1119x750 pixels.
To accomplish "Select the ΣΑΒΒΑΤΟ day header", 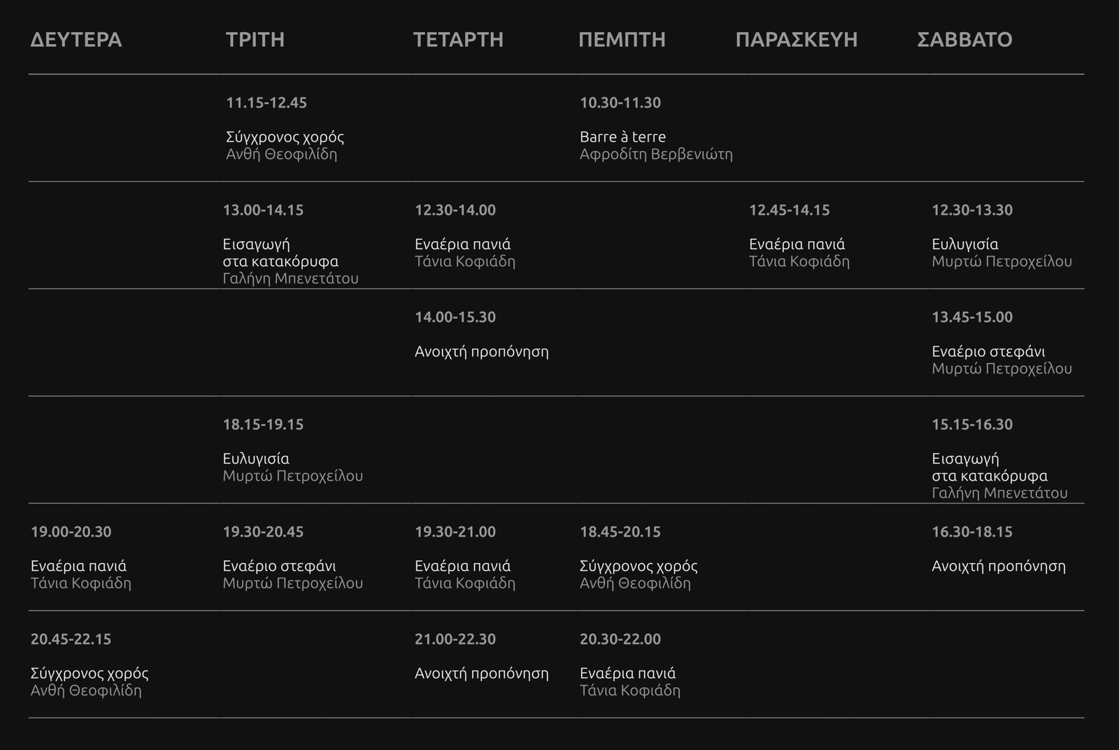I will (964, 40).
